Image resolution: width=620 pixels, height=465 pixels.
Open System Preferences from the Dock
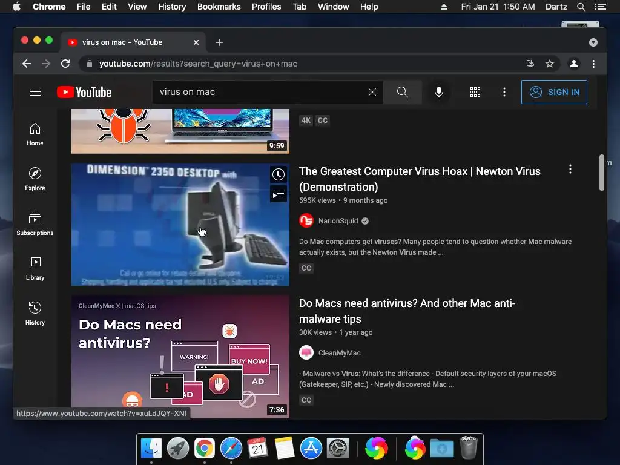pyautogui.click(x=338, y=449)
